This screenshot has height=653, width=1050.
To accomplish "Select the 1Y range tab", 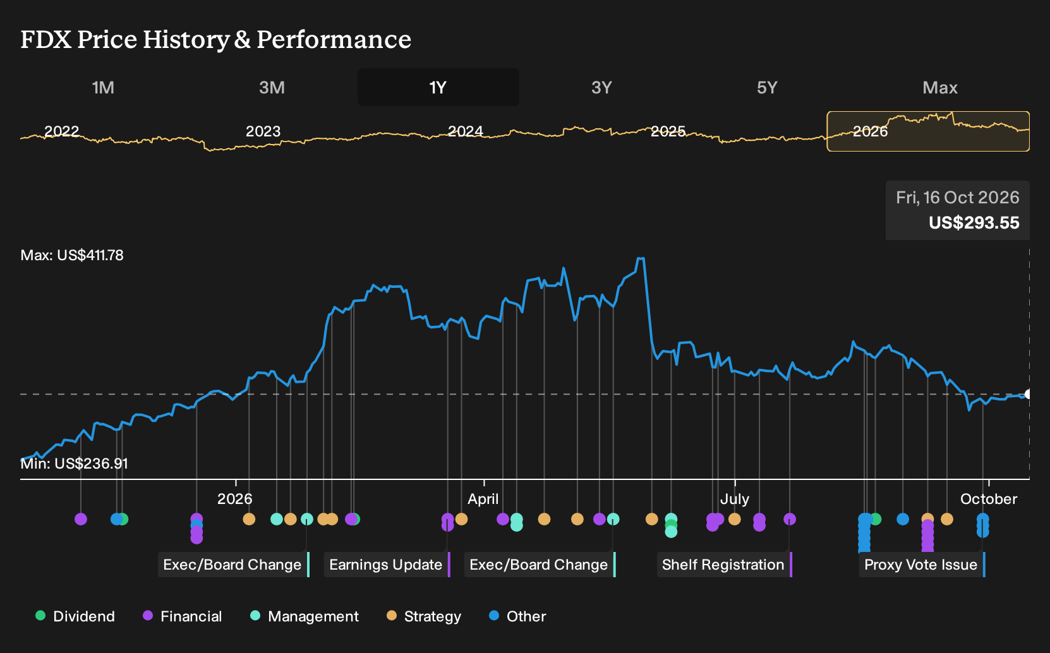I will [x=438, y=87].
